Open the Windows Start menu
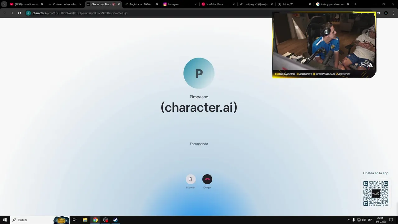This screenshot has width=398, height=224. tap(5, 220)
